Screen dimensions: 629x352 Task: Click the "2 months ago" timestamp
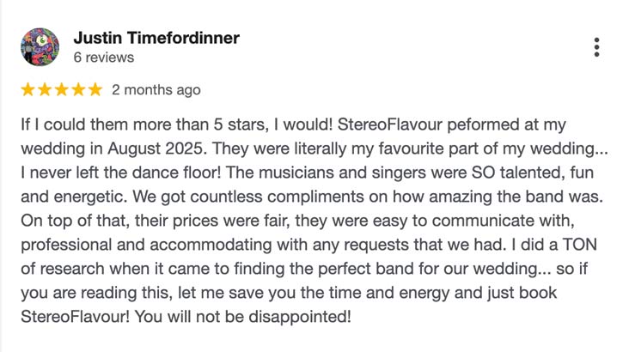click(156, 89)
